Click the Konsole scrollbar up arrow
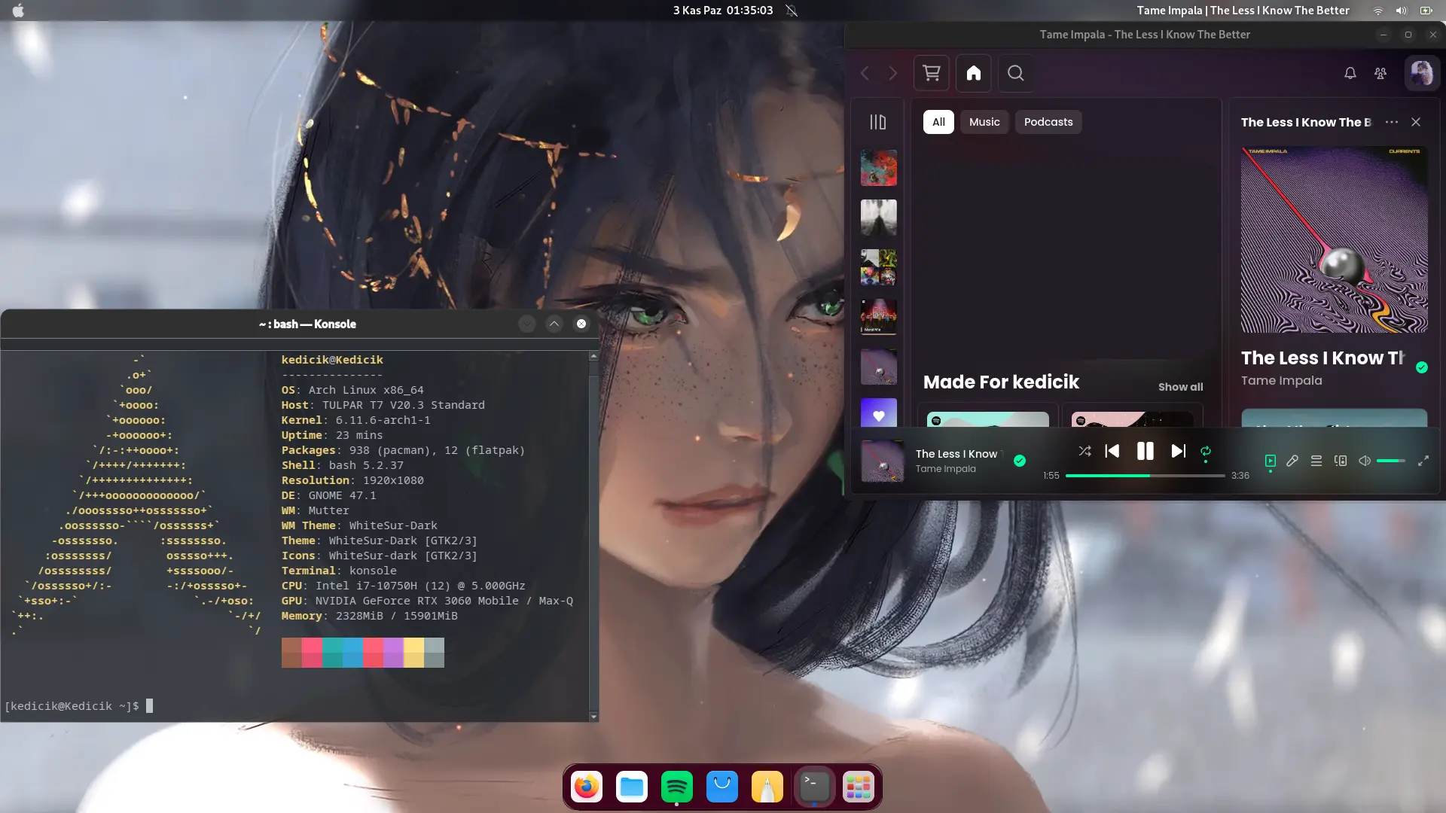 [593, 356]
